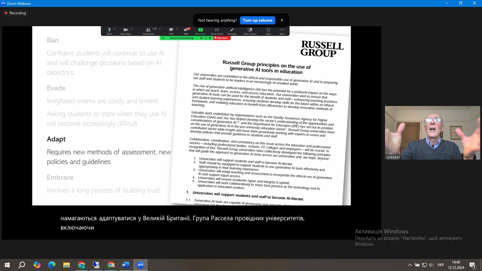Expand the arrow next to Chat
The height and width of the screenshot is (271, 482).
[x=177, y=29]
